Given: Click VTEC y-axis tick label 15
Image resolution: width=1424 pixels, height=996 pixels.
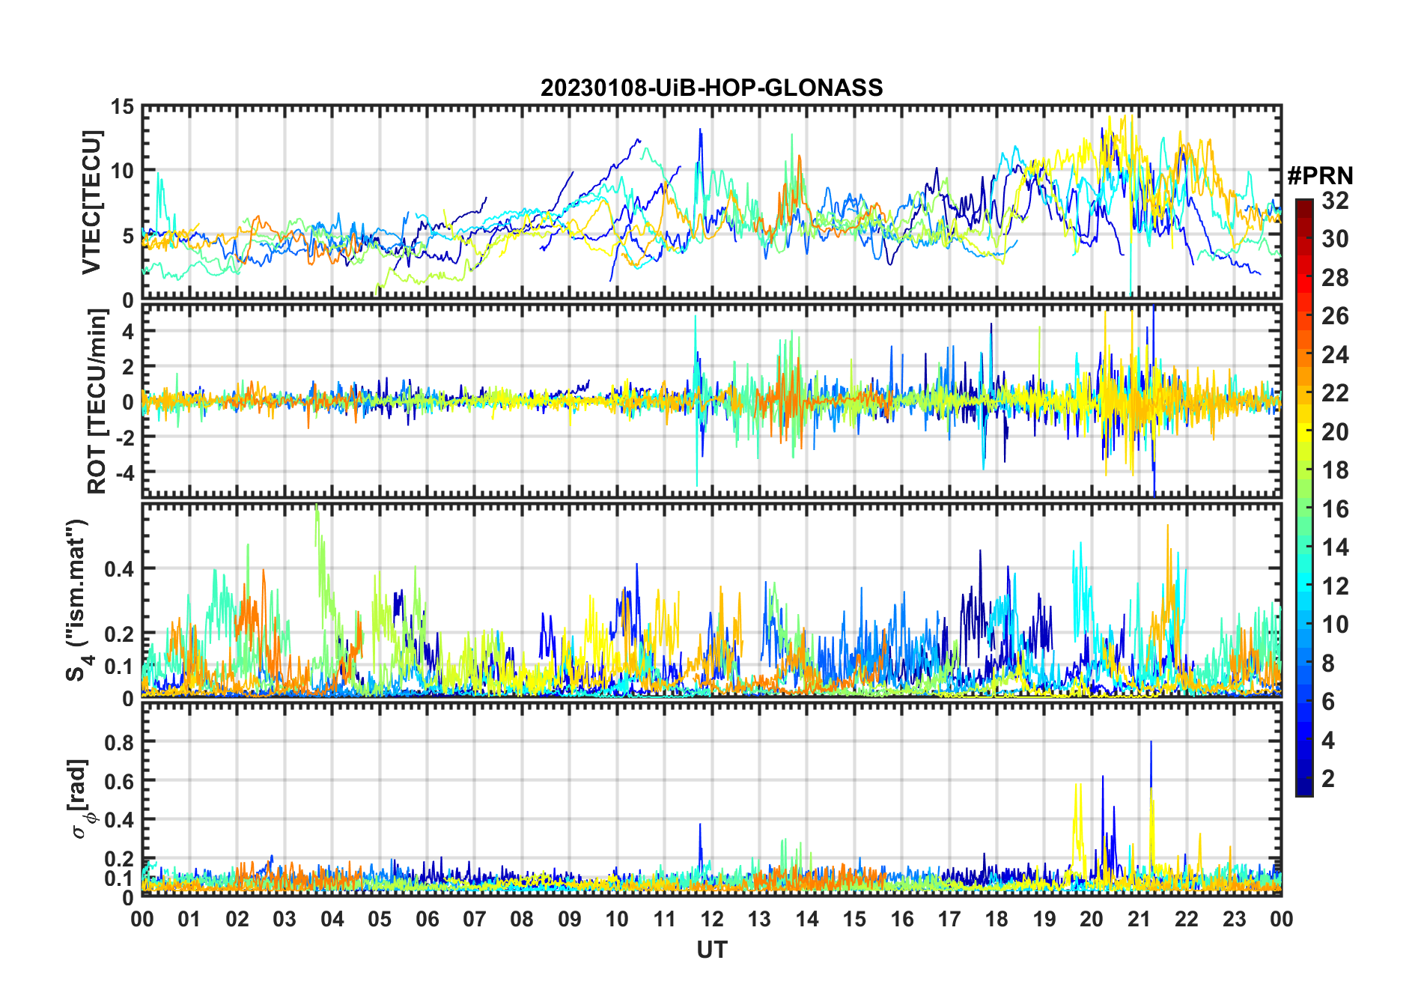Looking at the screenshot, I should click(122, 107).
